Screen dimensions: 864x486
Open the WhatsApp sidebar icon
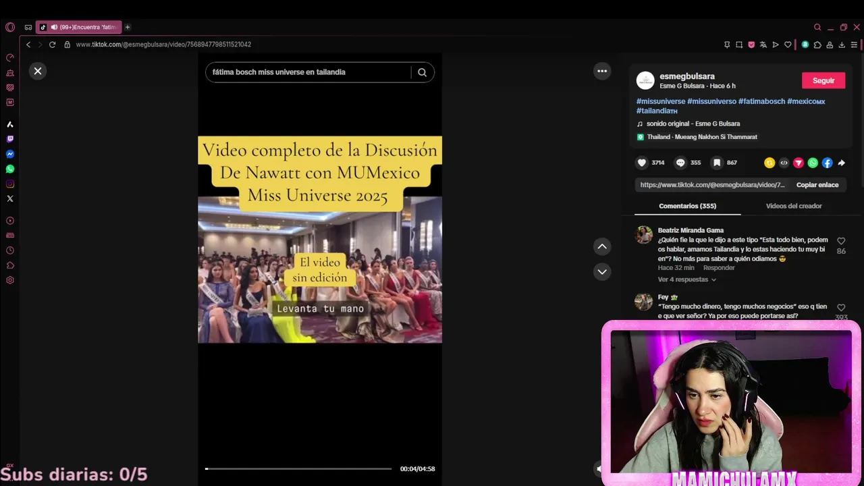pos(9,169)
